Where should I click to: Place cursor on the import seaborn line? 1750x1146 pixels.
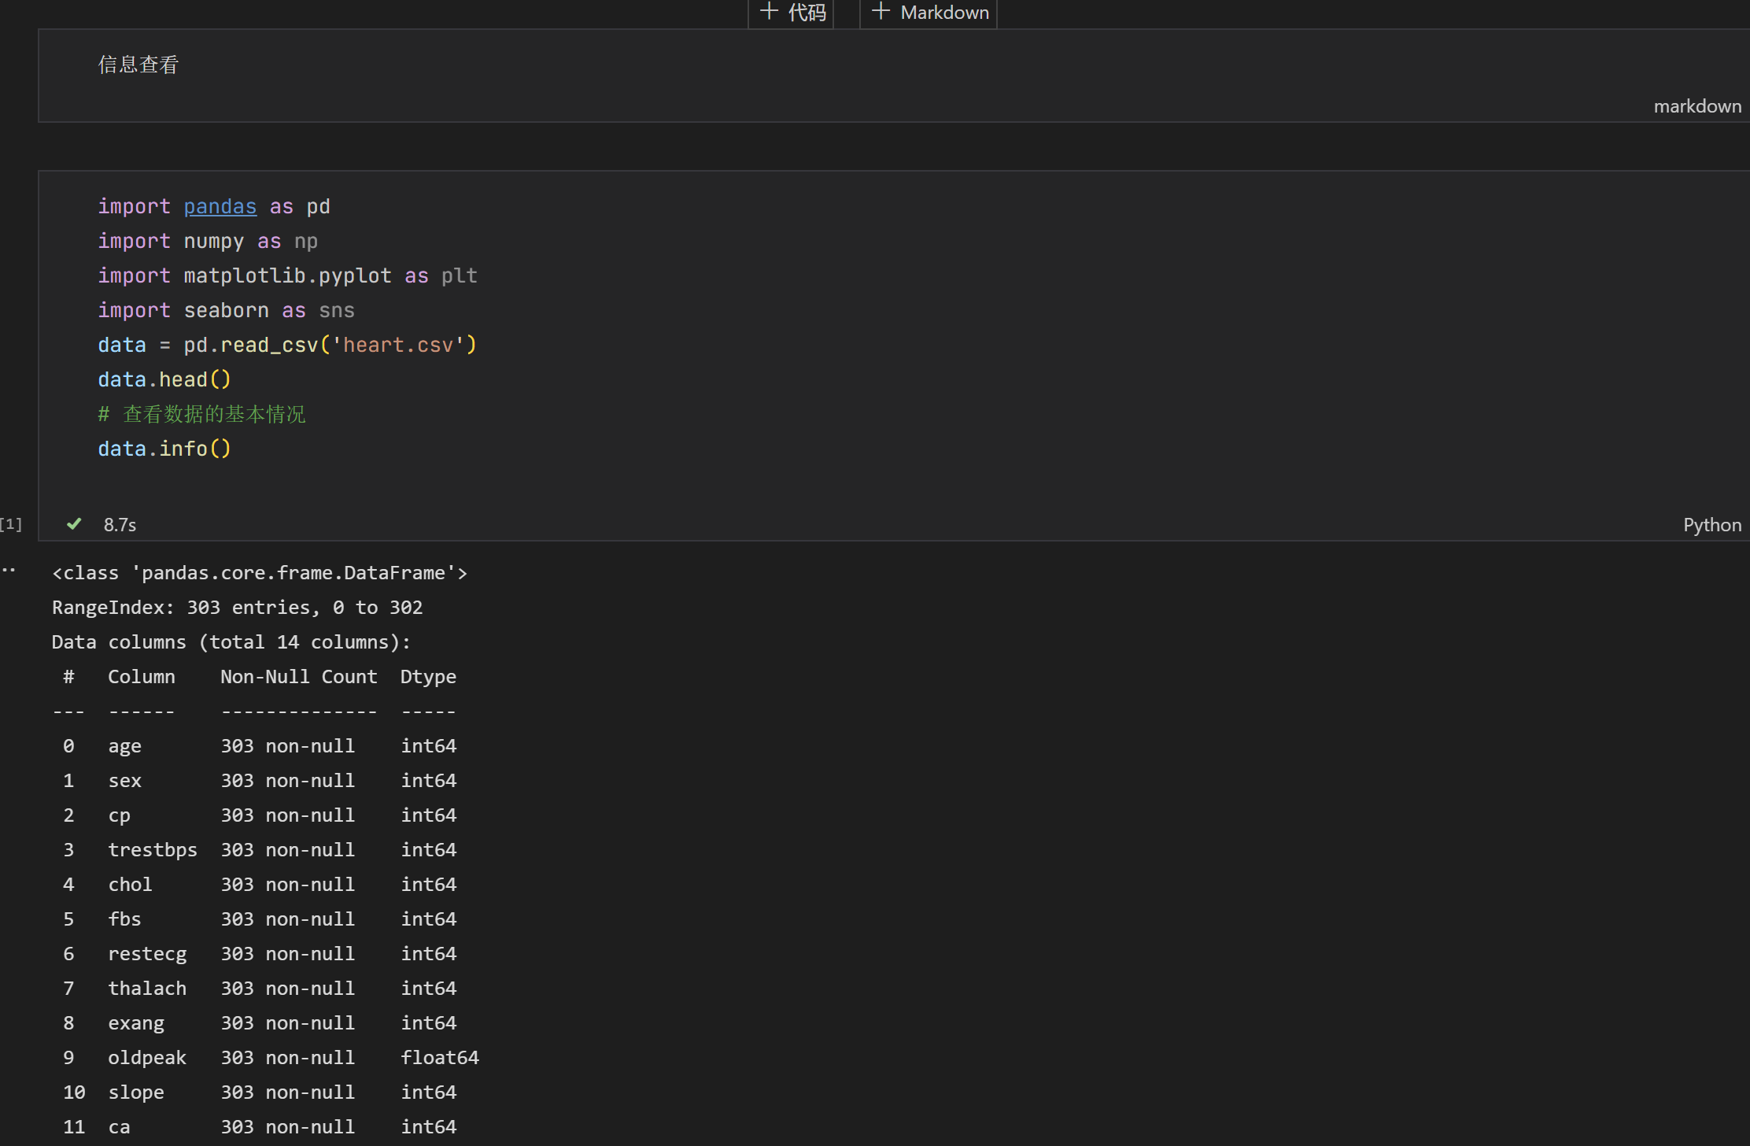click(x=226, y=310)
